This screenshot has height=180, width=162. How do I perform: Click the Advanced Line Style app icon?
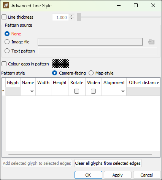pyautogui.click(x=6, y=5)
